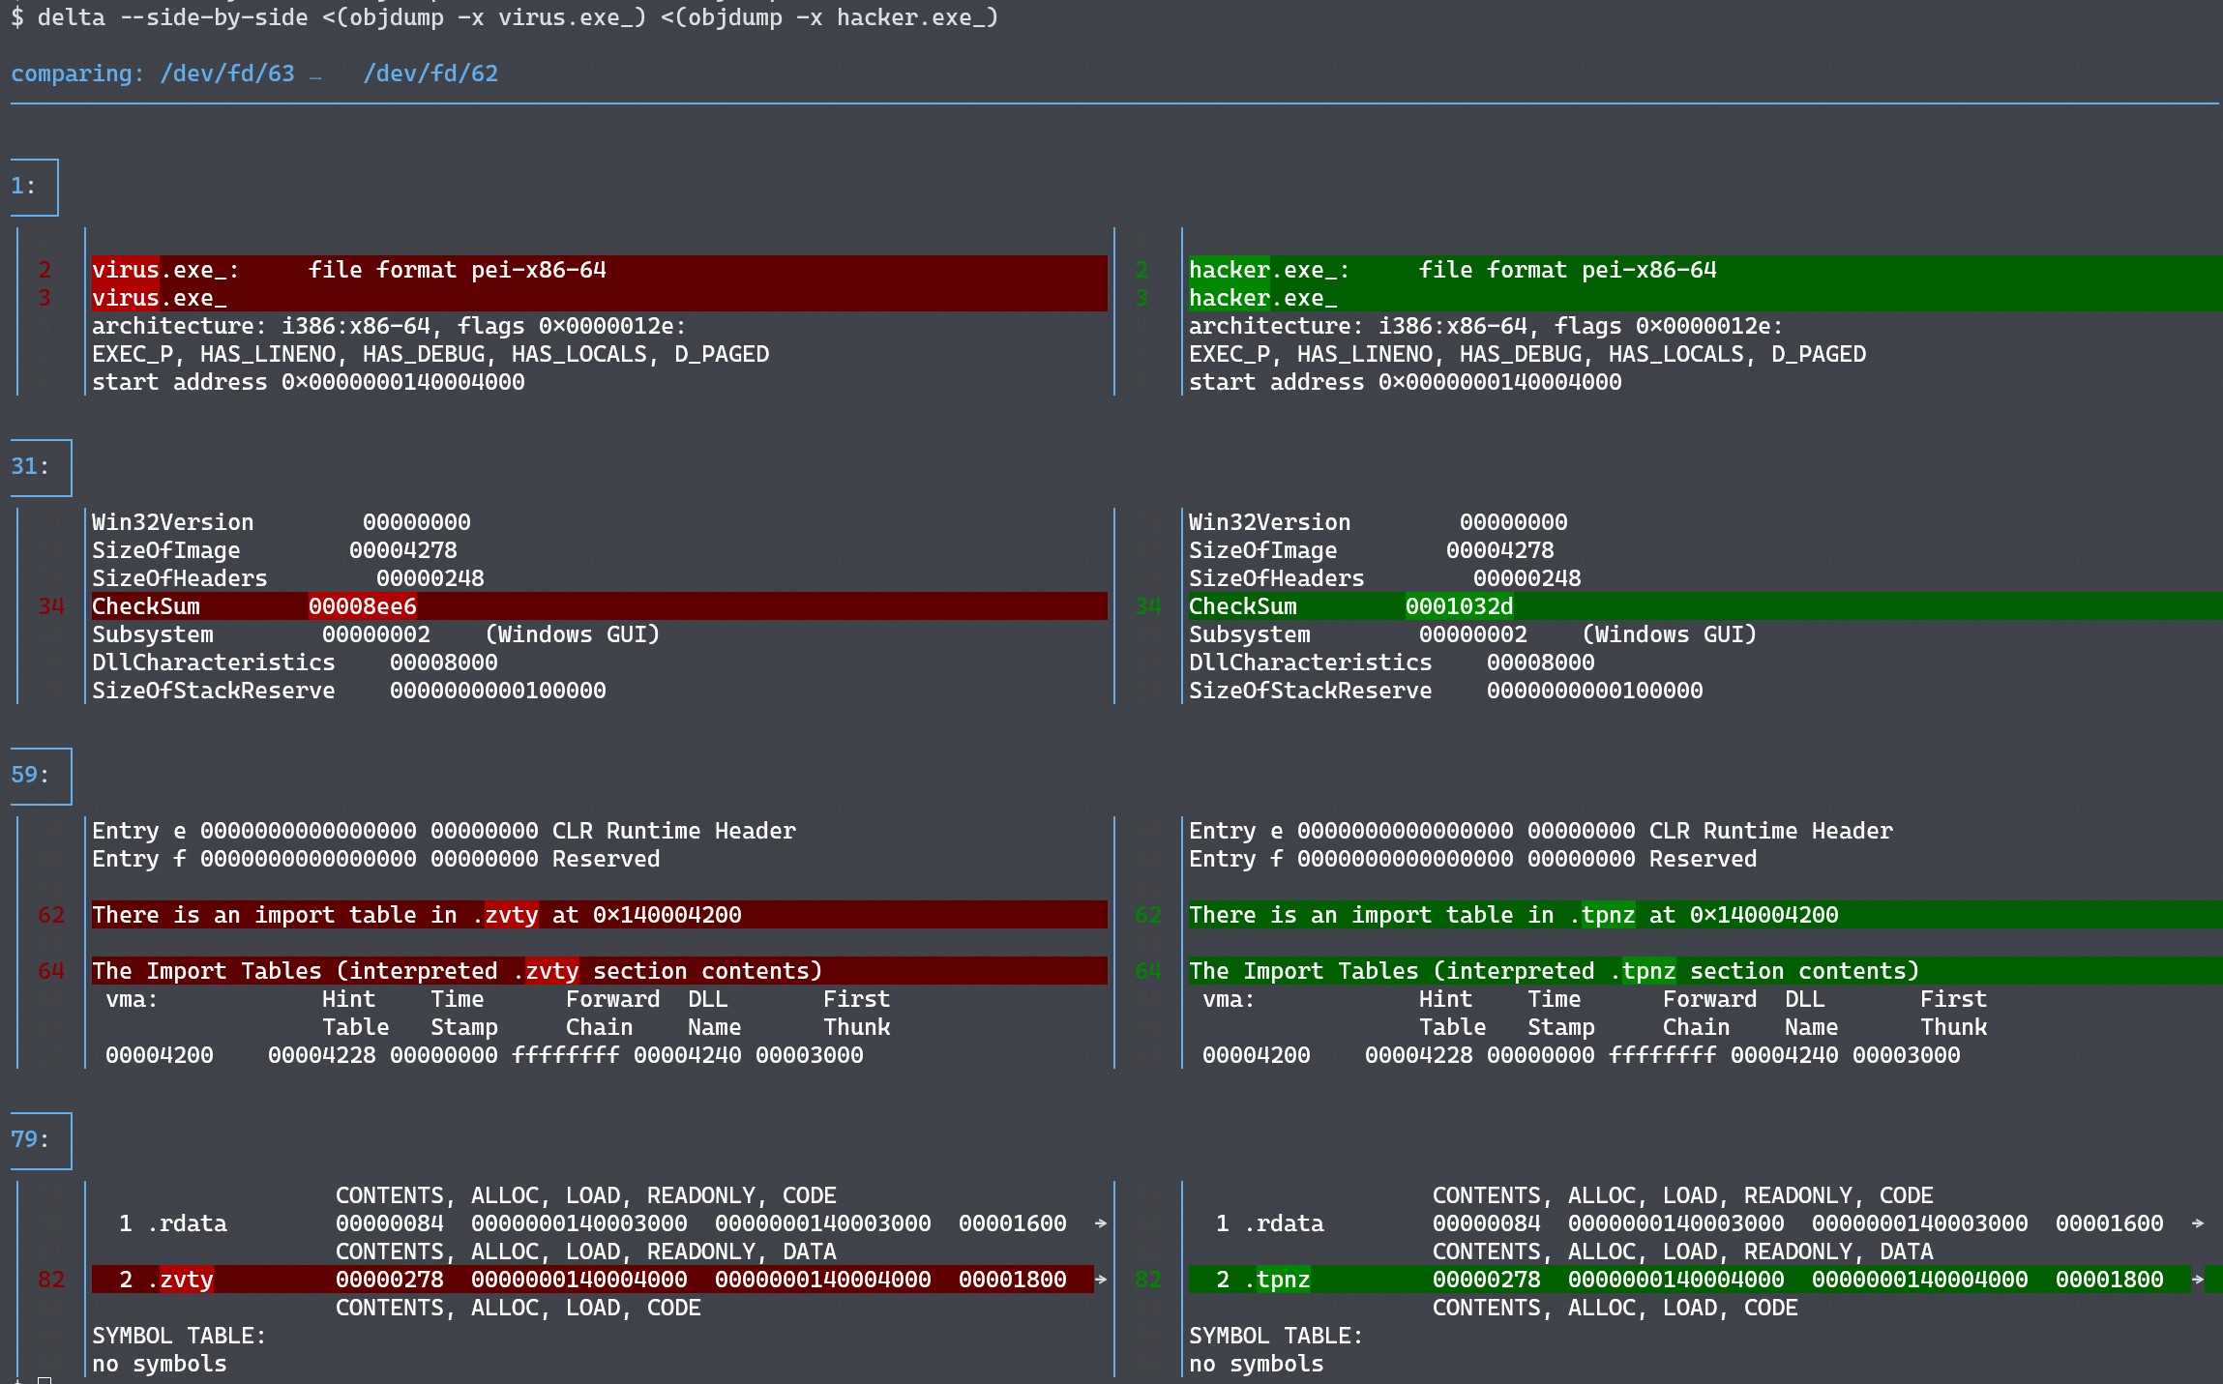Click right pane '1 .rdata' section row
Image resolution: width=2223 pixels, height=1384 pixels.
[x=1689, y=1223]
